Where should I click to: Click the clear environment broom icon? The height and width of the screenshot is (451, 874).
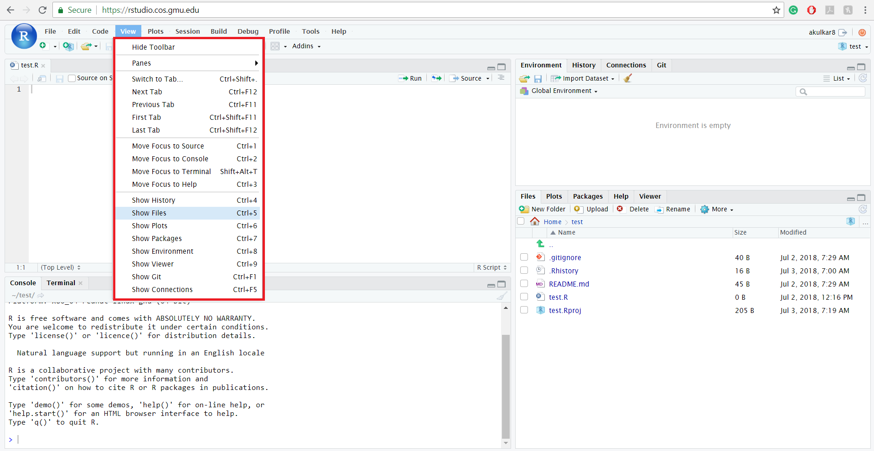(628, 78)
